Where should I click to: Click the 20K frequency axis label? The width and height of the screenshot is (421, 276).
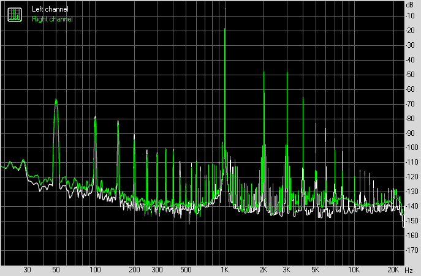pyautogui.click(x=393, y=270)
